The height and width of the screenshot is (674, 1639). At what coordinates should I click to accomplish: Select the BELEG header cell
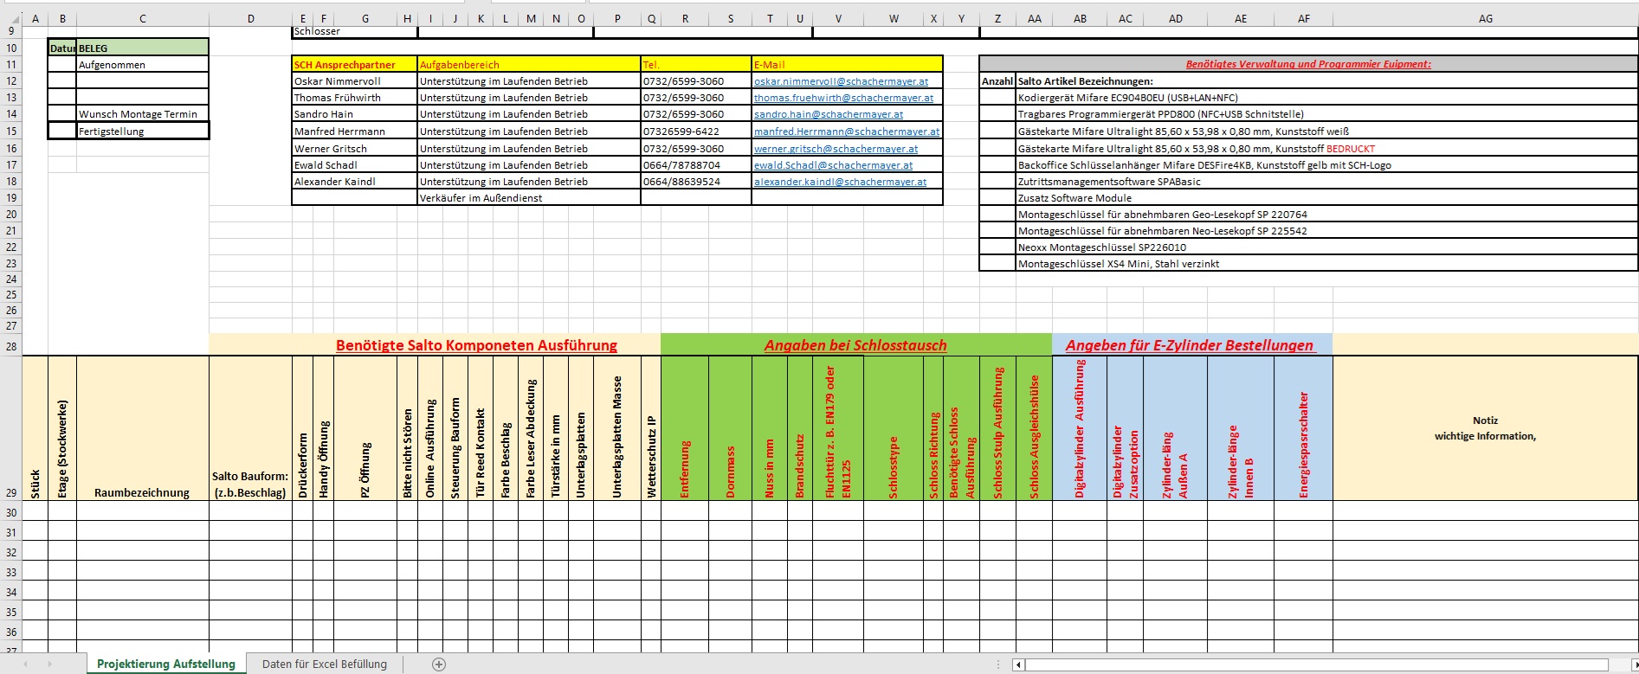[x=143, y=48]
